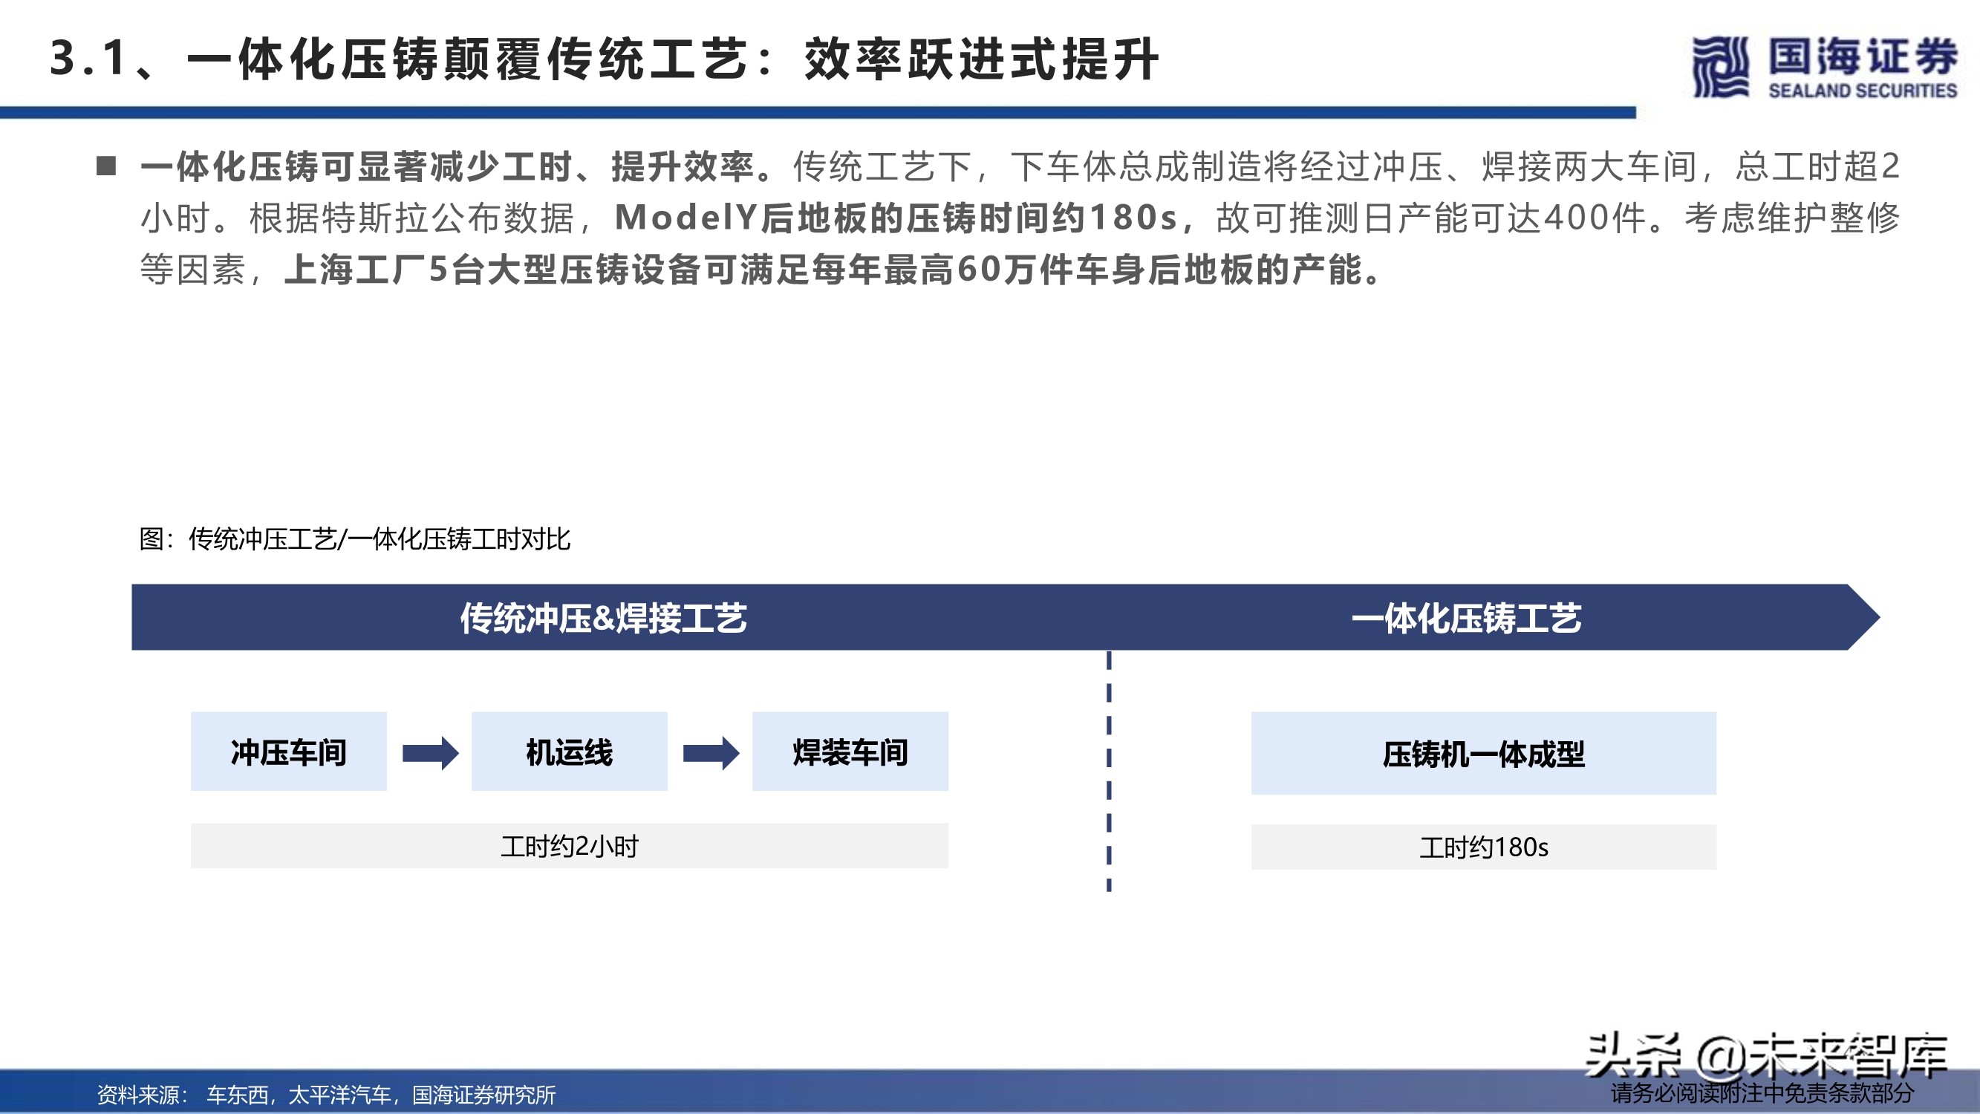1980x1114 pixels.
Task: Click the 传统冲压&焊接工艺 banner heading
Action: [x=603, y=618]
